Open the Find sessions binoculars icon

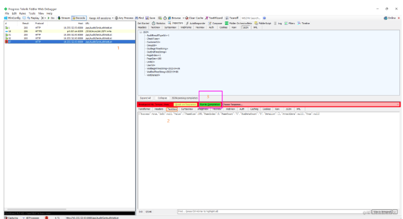point(136,18)
